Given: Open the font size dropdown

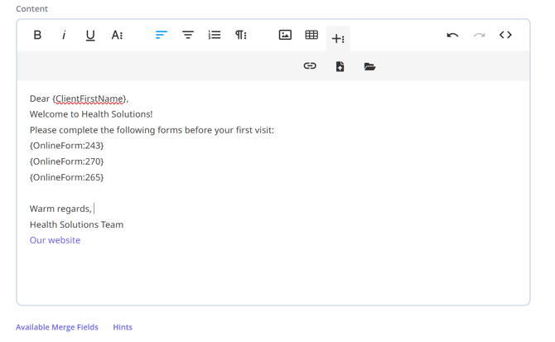Looking at the screenshot, I should pos(117,35).
